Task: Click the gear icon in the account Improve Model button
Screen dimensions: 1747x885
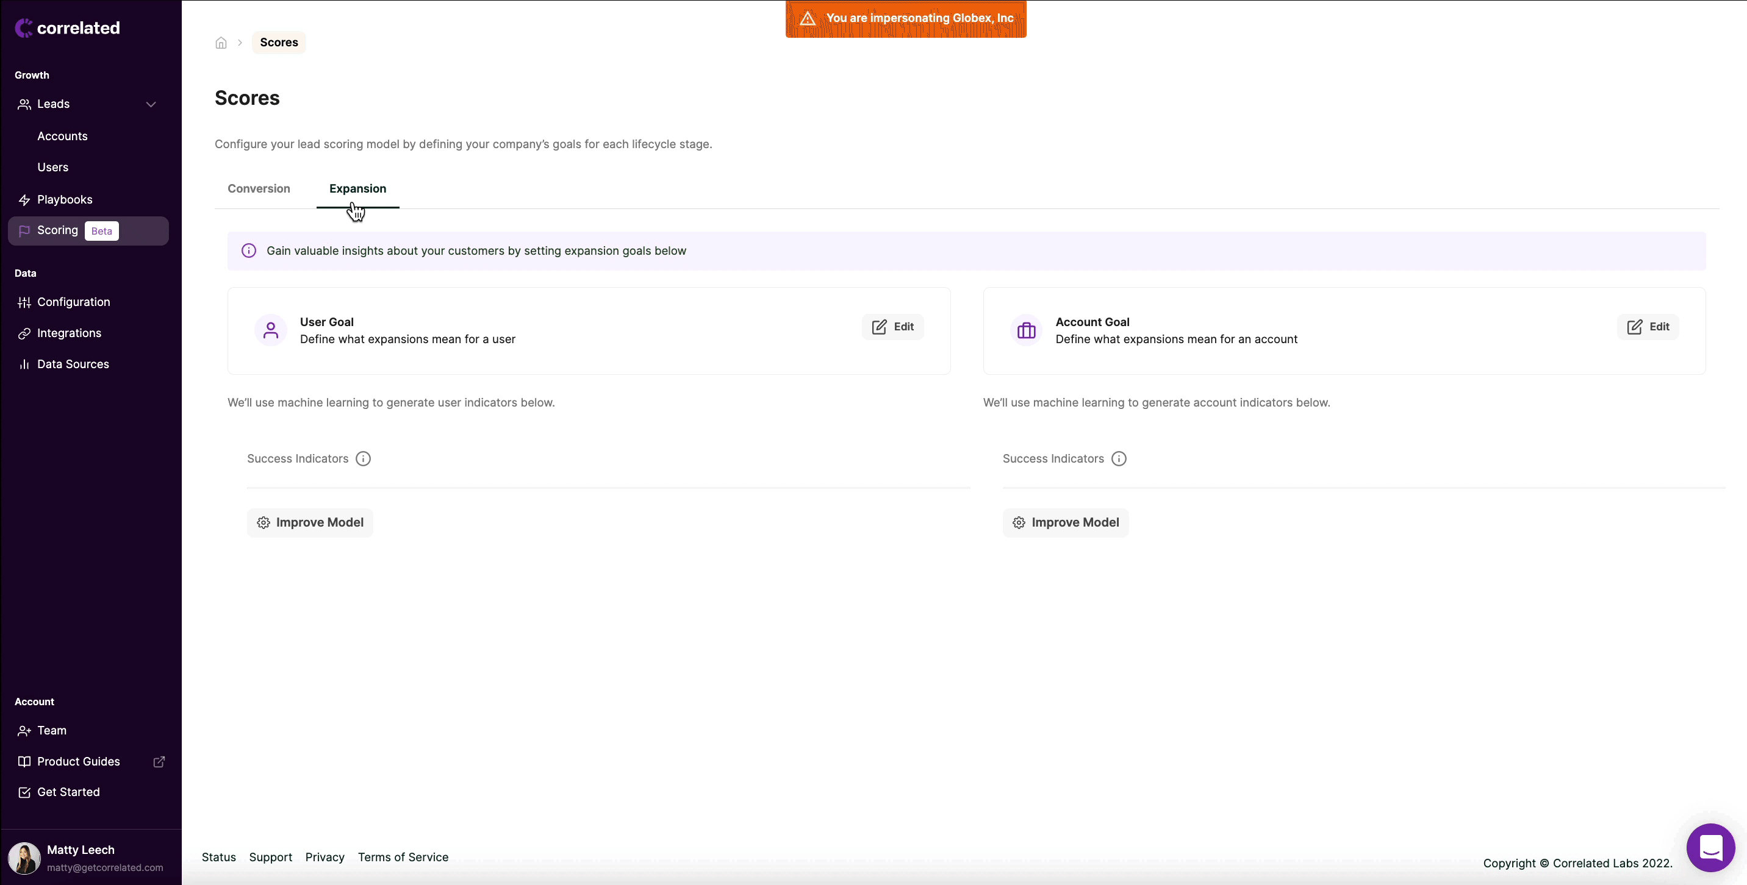Action: tap(1019, 523)
